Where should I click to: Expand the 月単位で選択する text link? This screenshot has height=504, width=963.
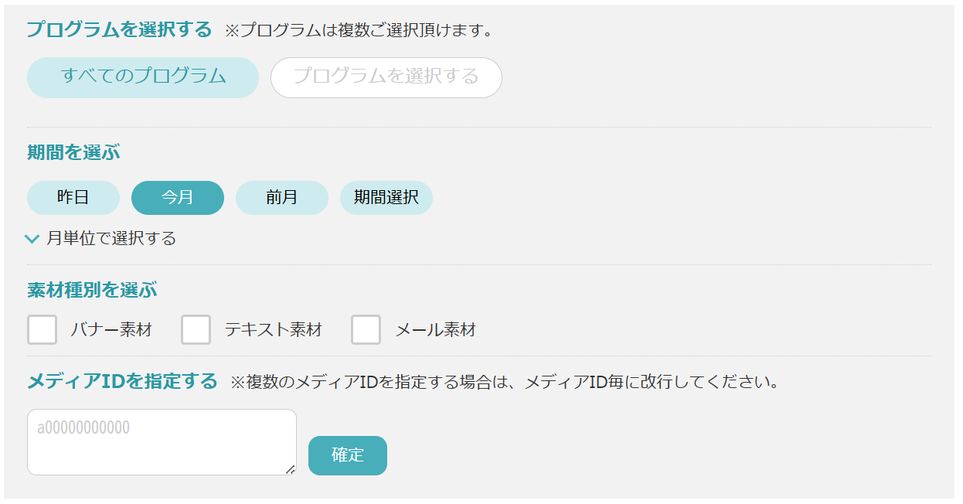click(x=111, y=239)
